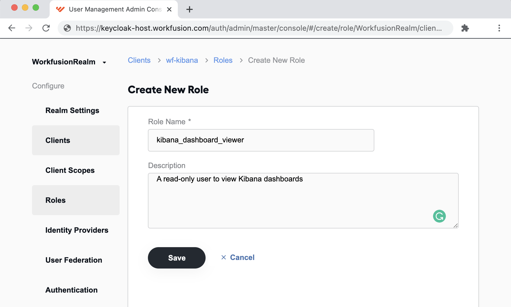Click the Save button
This screenshot has height=307, width=511.
click(177, 258)
